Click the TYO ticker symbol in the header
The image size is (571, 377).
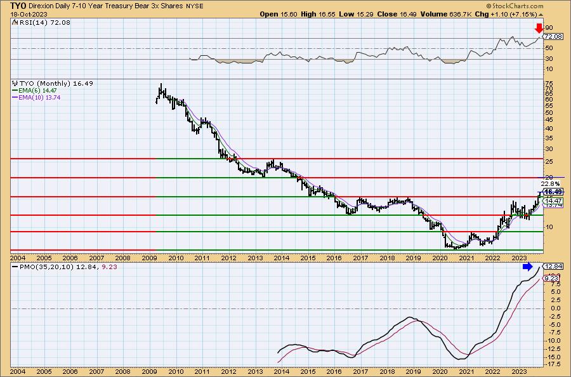[18, 6]
